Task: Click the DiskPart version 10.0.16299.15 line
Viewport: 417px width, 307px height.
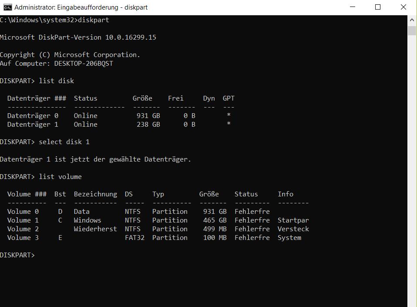Action: 78,37
